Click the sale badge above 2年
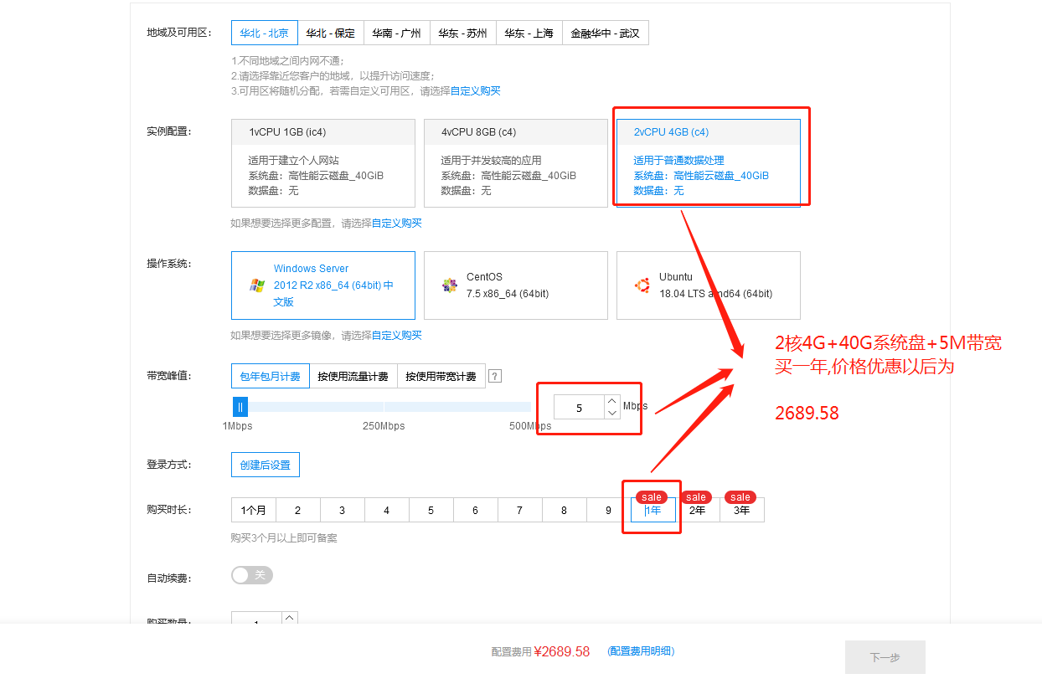This screenshot has height=689, width=1042. point(696,496)
